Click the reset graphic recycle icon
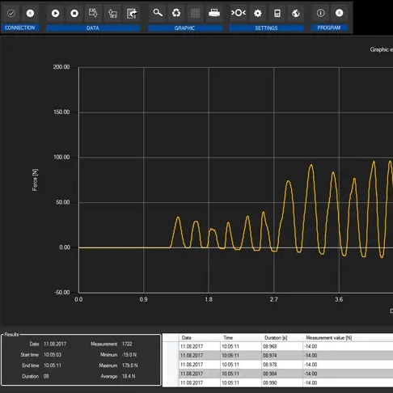This screenshot has height=393, width=393. coord(176,13)
